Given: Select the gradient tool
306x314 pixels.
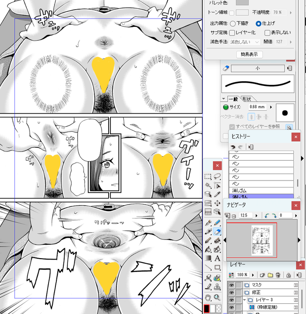Looking at the screenshot, I should point(208,258).
